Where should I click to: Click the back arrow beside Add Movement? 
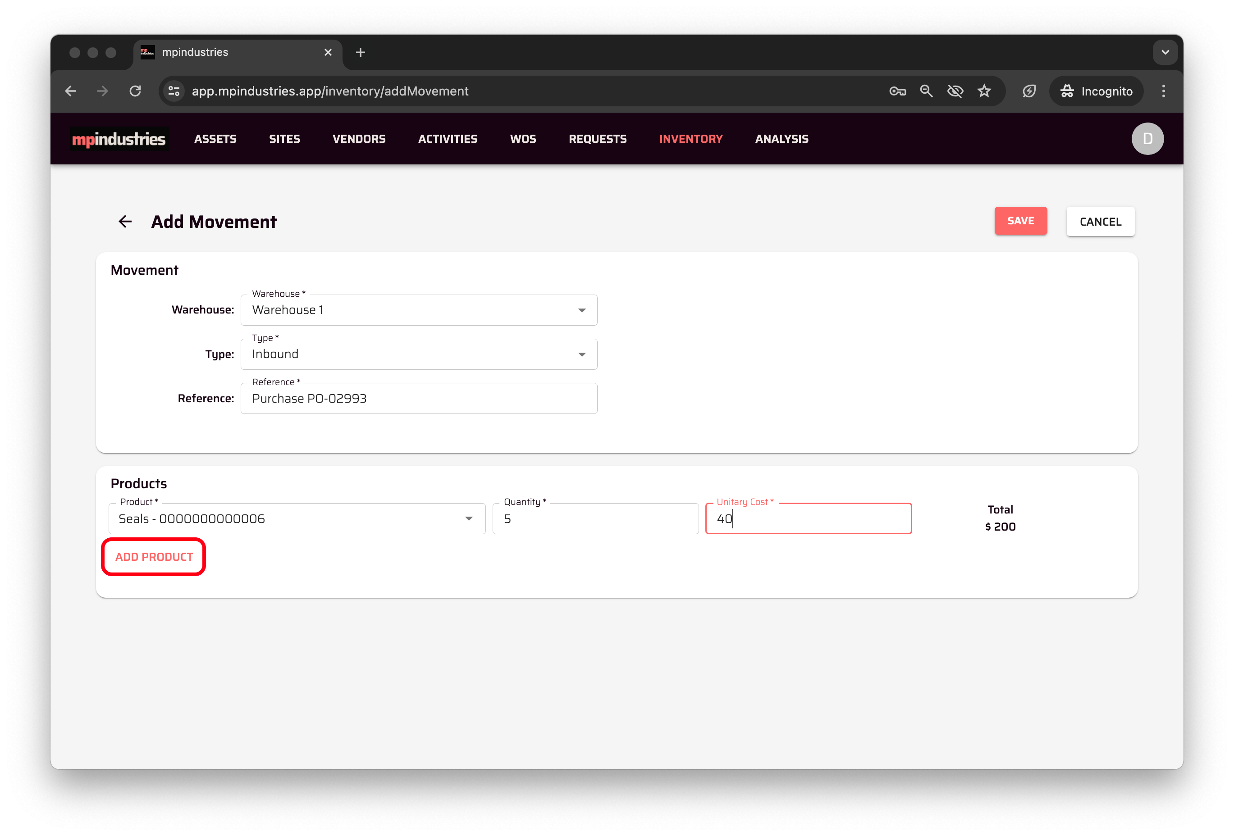125,221
